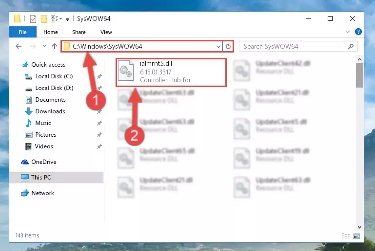Select This PC in the navigation pane
The image size is (375, 251).
[x=41, y=178]
